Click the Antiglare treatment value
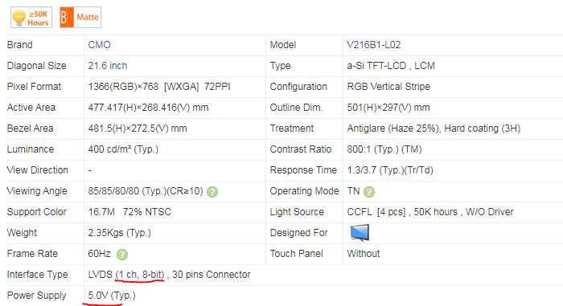 [434, 129]
